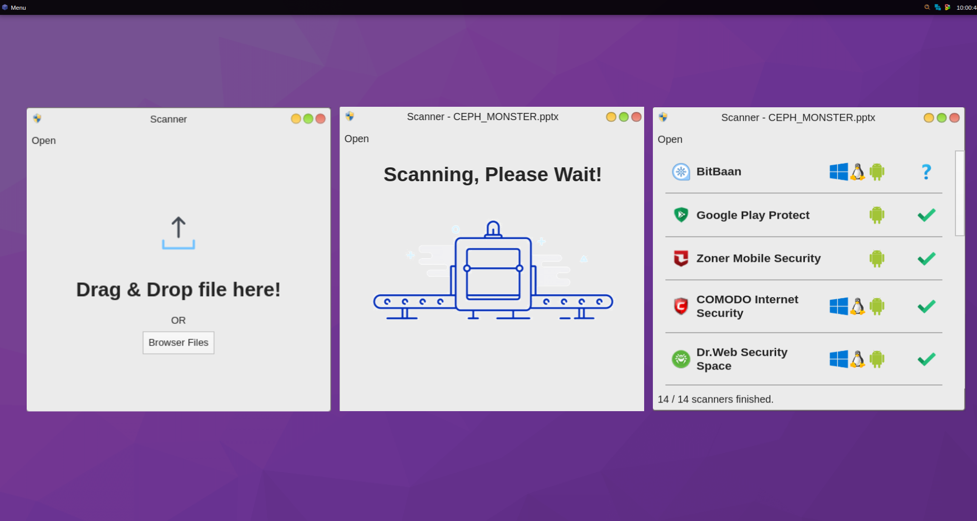This screenshot has width=977, height=521.
Task: Click the Windows icon in the BitBaan row
Action: click(x=838, y=171)
